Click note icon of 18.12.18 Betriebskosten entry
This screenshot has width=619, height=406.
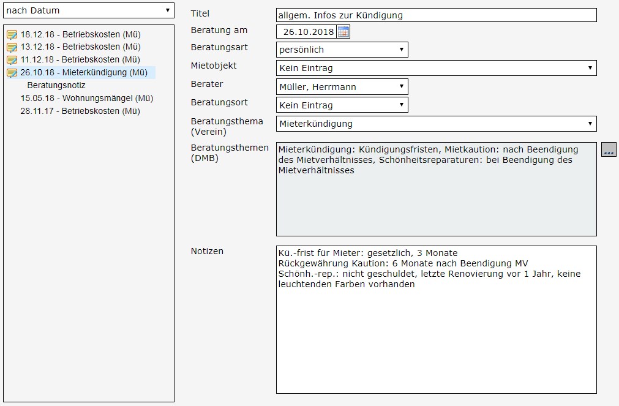[x=12, y=34]
